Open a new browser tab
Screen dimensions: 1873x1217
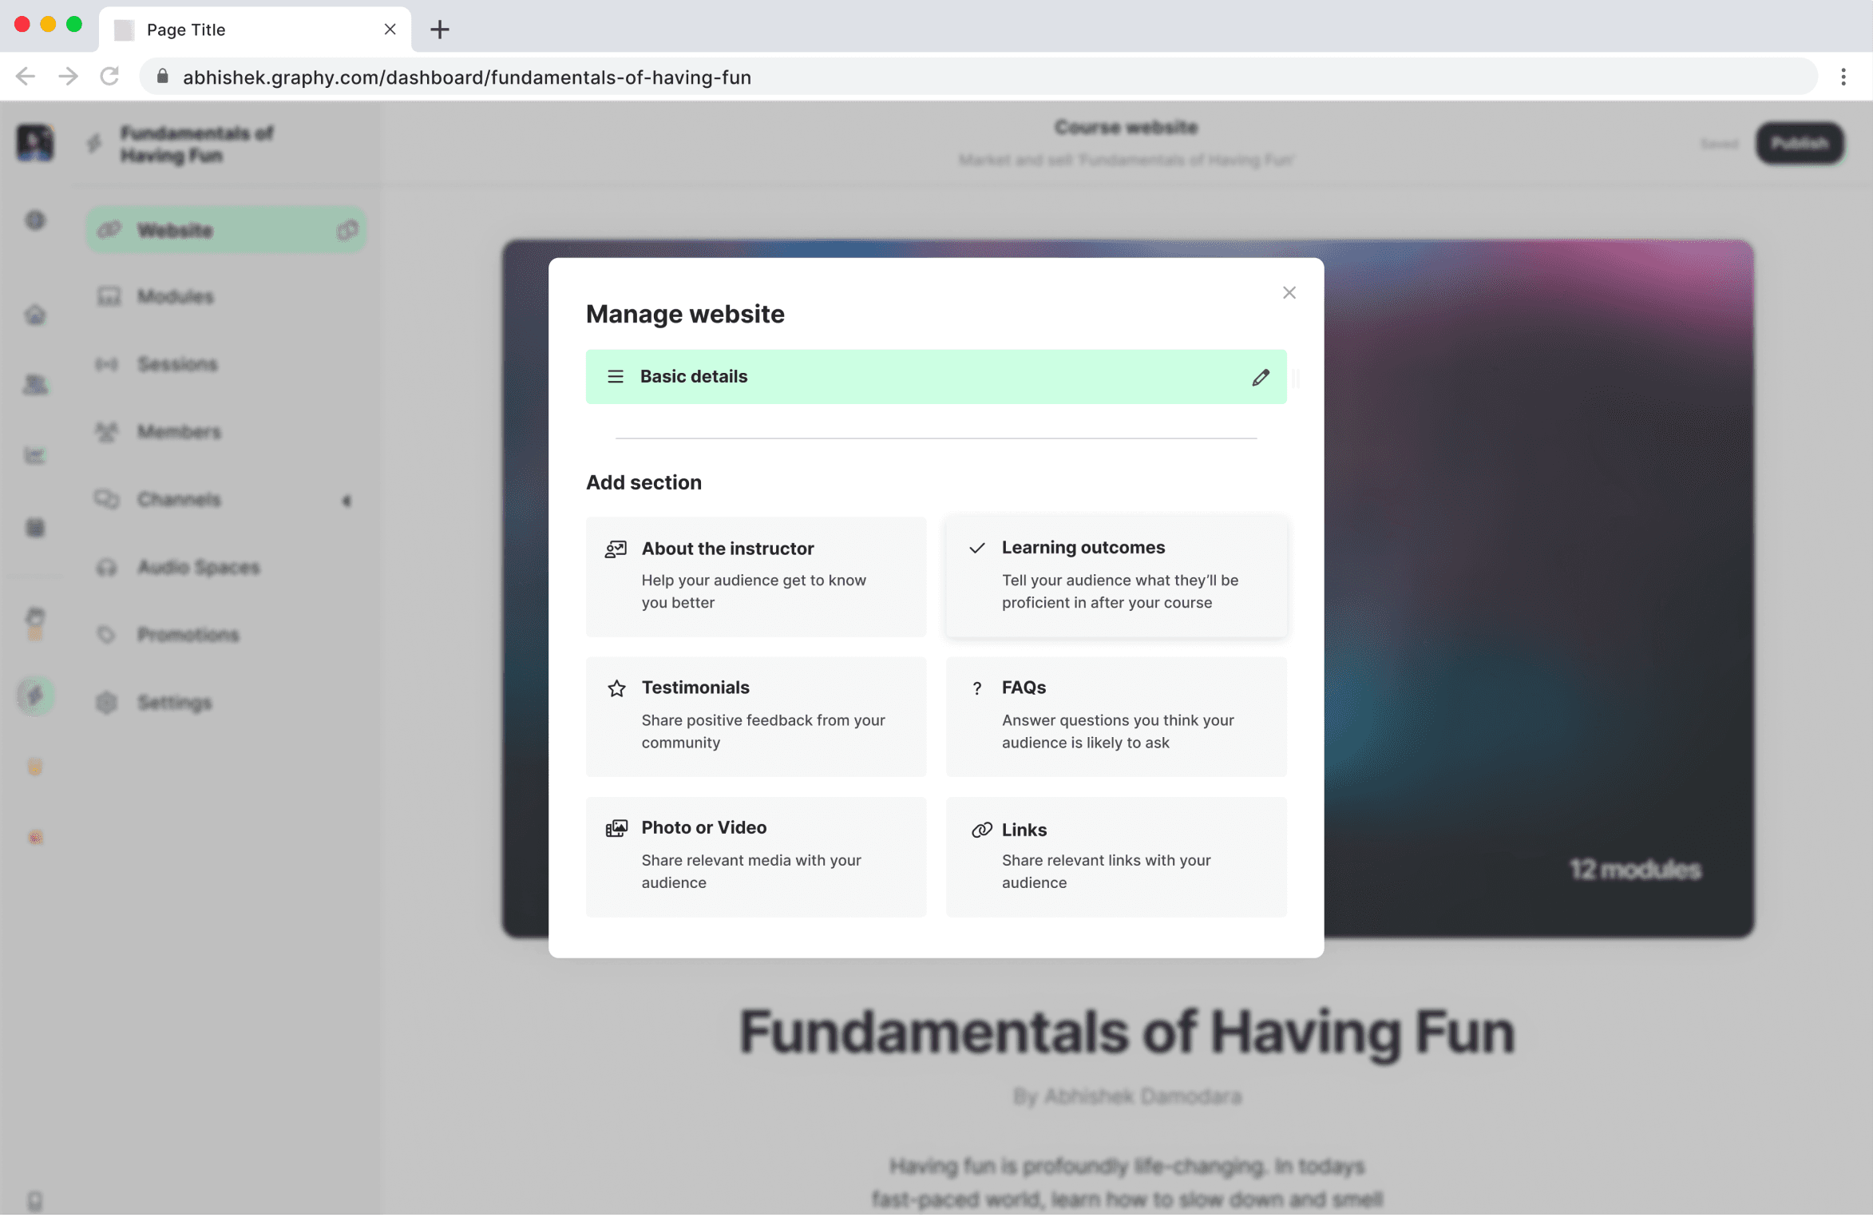pos(439,30)
